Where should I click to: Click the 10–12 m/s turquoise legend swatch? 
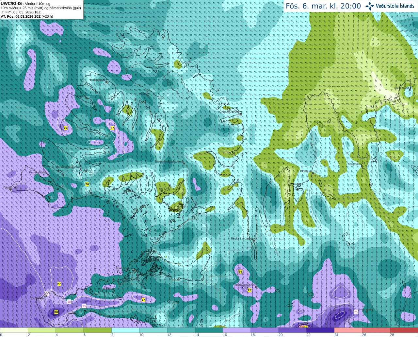153,330
